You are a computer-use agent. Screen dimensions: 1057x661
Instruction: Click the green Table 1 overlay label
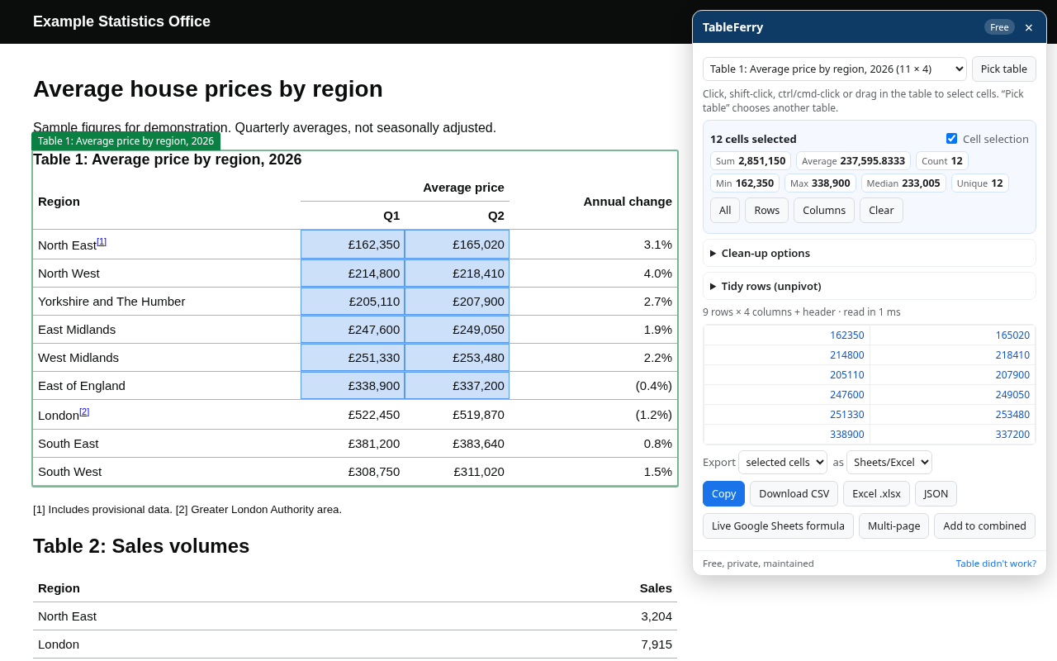[x=126, y=141]
